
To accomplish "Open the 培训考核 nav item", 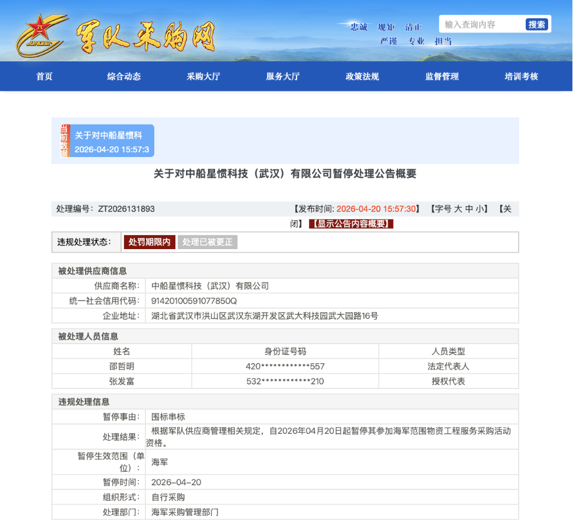I will pyautogui.click(x=521, y=77).
